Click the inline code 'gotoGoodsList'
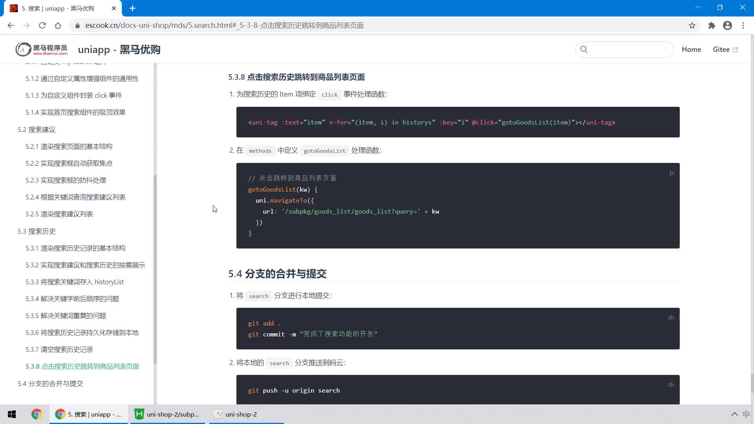The width and height of the screenshot is (754, 424). (x=324, y=151)
